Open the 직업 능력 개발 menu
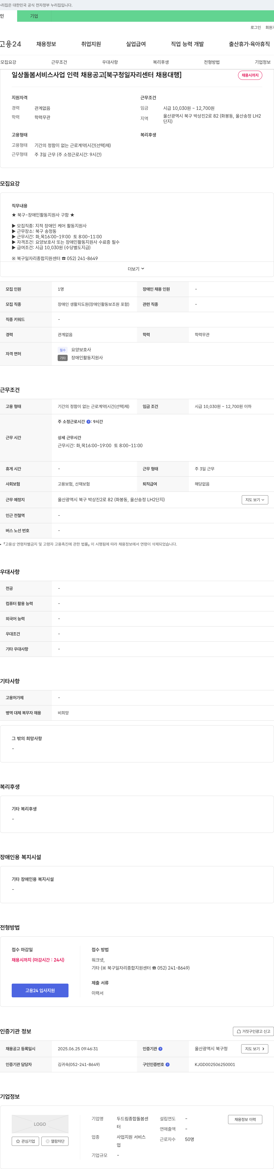Viewport: 274px width, 1169px height. click(x=187, y=44)
